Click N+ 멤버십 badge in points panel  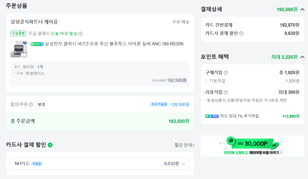212,116
